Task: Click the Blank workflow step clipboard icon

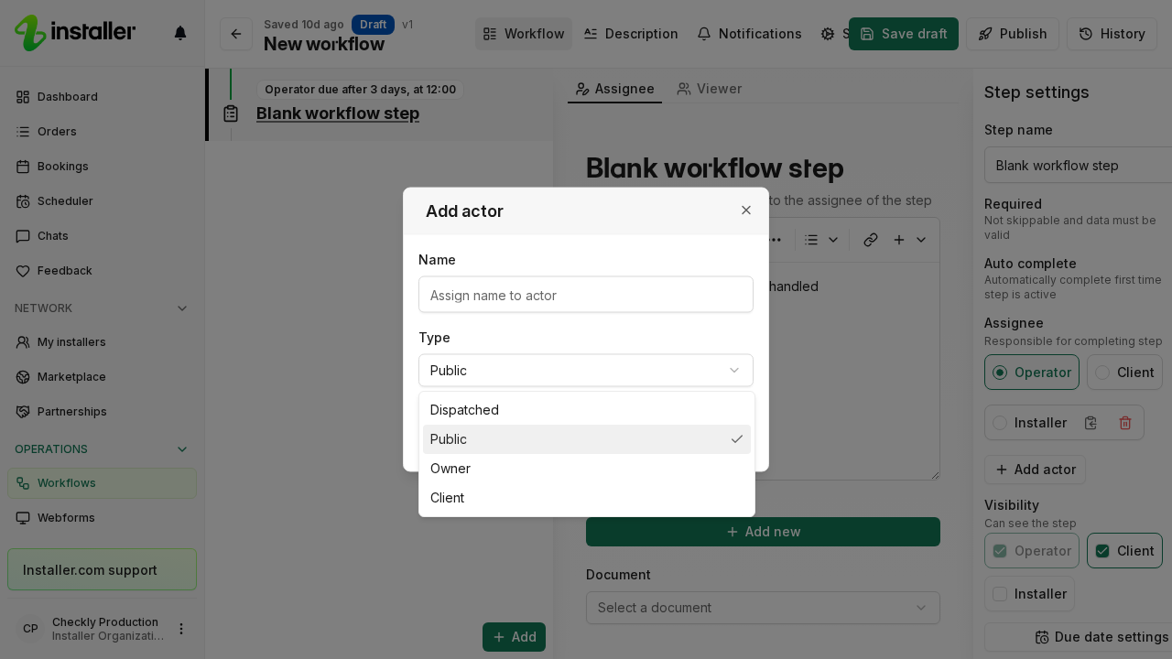Action: click(231, 113)
